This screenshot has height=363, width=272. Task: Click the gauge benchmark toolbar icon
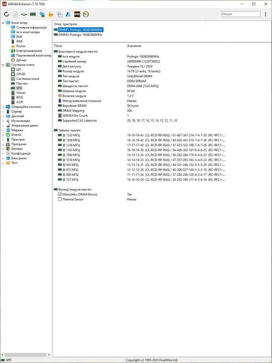(x=86, y=15)
